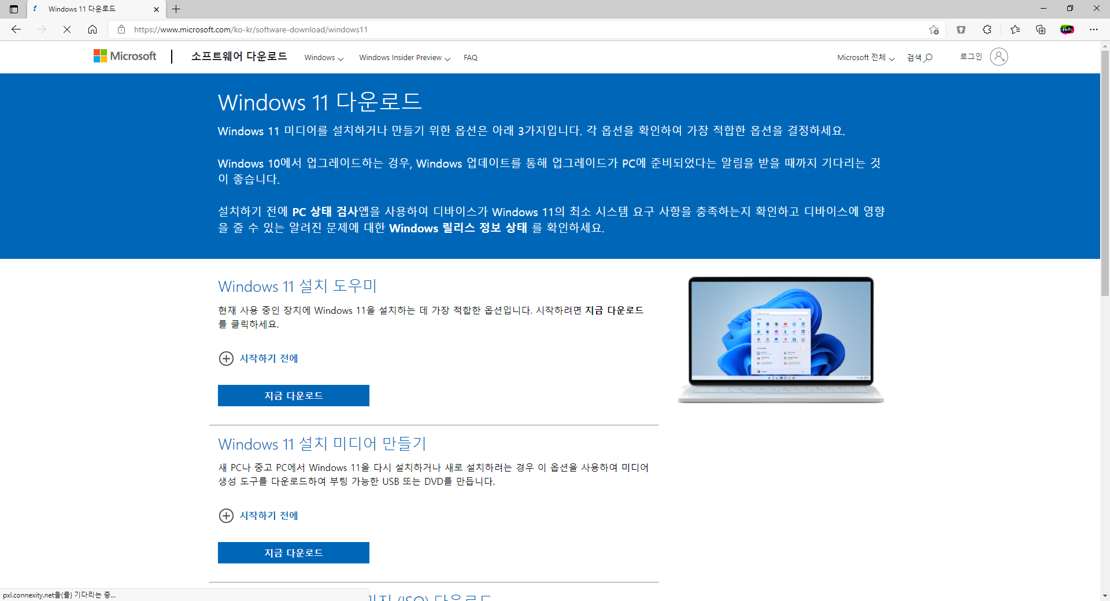Click 지금 다운로드 for 설치 도우미
Viewport: 1110px width, 601px height.
coord(294,395)
